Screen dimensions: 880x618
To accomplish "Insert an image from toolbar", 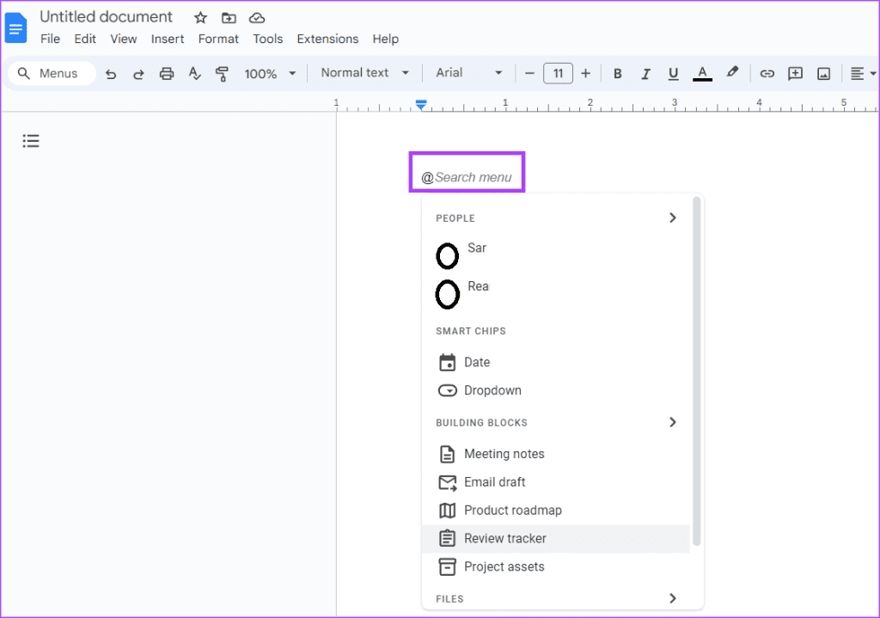I will point(823,74).
